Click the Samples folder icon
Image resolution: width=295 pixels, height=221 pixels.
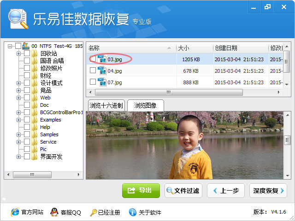click(34, 134)
